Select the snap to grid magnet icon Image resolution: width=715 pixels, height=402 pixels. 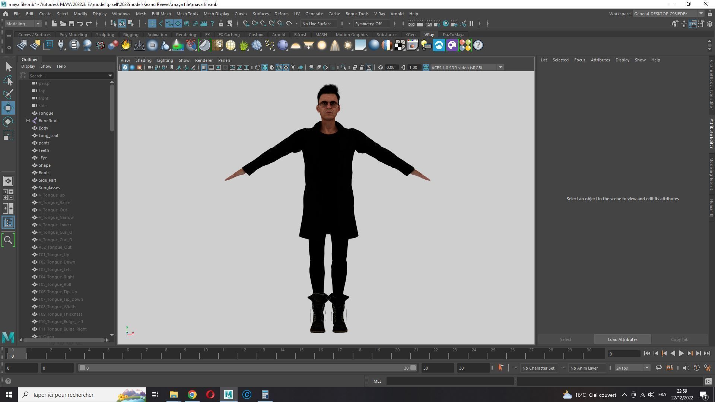pos(152,23)
